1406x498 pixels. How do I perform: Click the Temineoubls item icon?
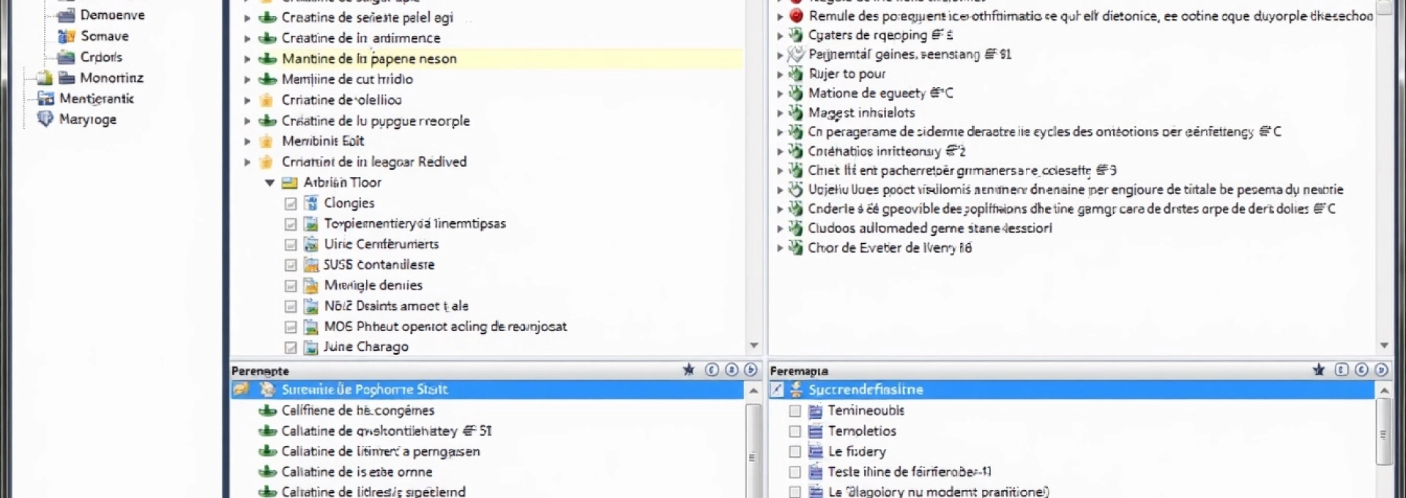tap(815, 411)
